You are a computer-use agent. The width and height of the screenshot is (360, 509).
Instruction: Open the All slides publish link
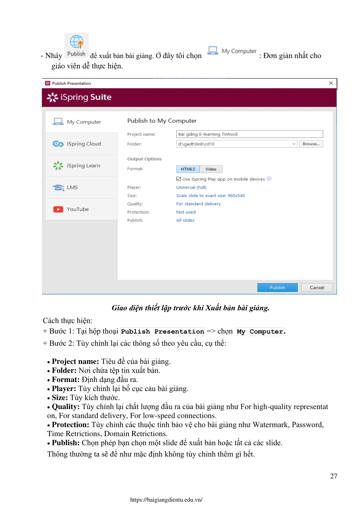(x=185, y=220)
